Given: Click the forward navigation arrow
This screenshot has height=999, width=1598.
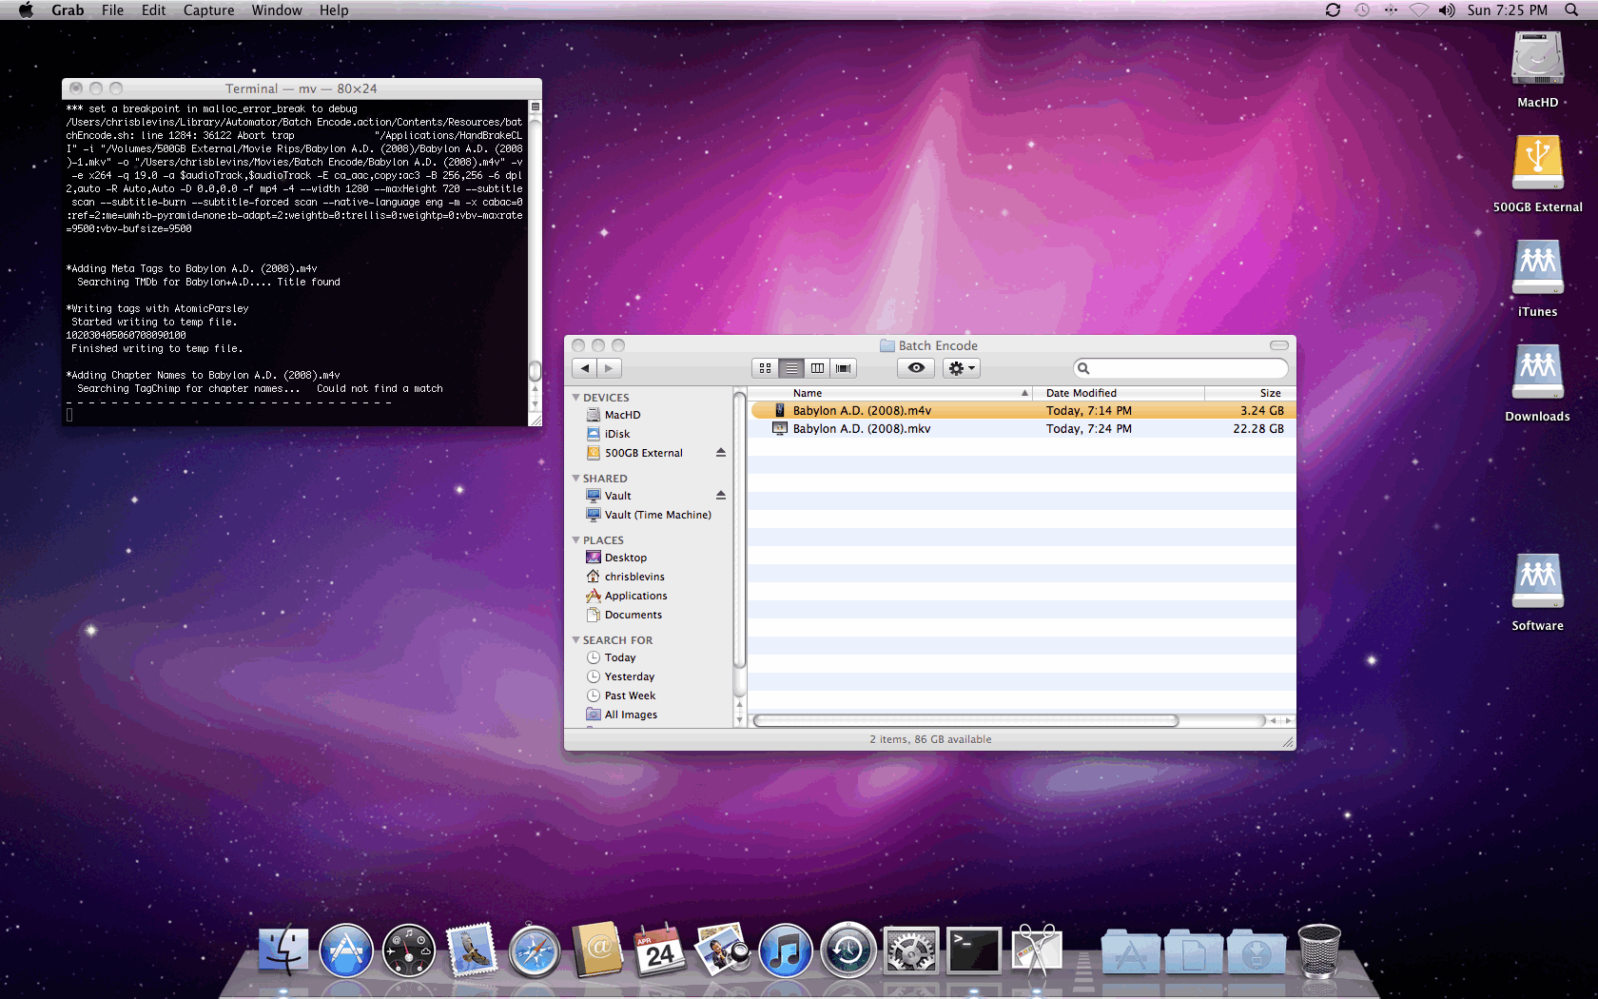Looking at the screenshot, I should coord(609,368).
